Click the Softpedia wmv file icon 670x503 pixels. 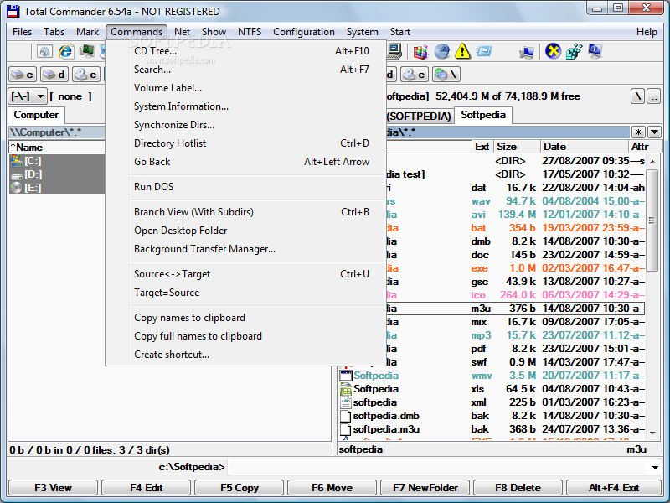coord(345,375)
